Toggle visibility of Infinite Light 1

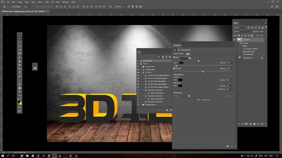click(x=138, y=69)
